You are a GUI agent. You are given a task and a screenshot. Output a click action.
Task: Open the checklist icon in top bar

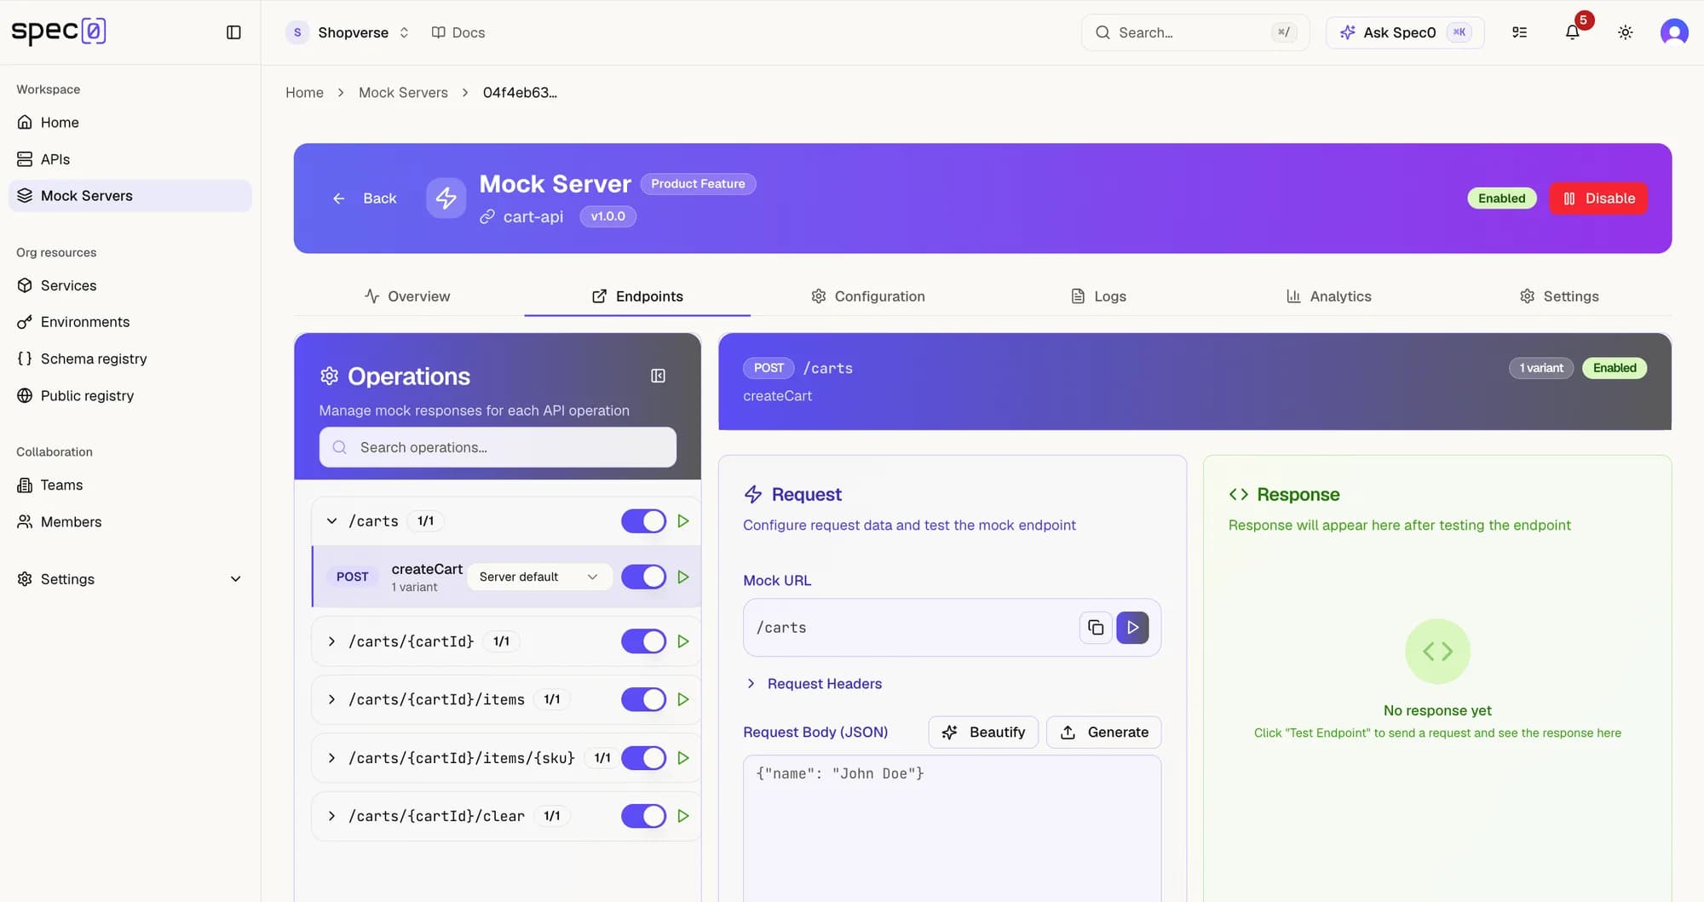(x=1519, y=32)
